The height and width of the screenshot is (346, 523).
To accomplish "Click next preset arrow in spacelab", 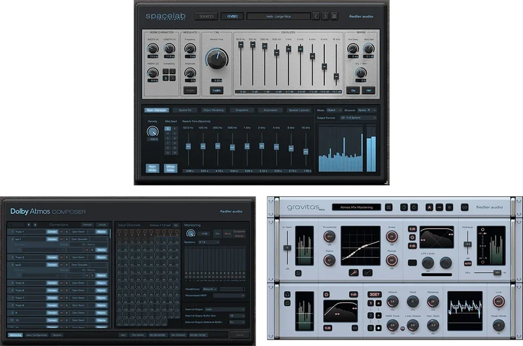I will pyautogui.click(x=325, y=16).
